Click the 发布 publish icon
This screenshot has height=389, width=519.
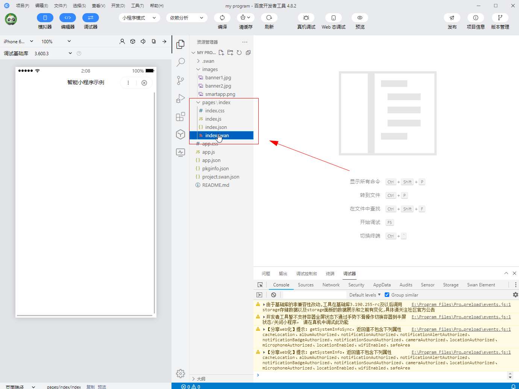(x=452, y=18)
